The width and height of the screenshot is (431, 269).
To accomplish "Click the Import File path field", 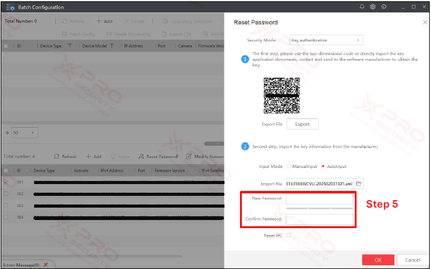I will 319,183.
